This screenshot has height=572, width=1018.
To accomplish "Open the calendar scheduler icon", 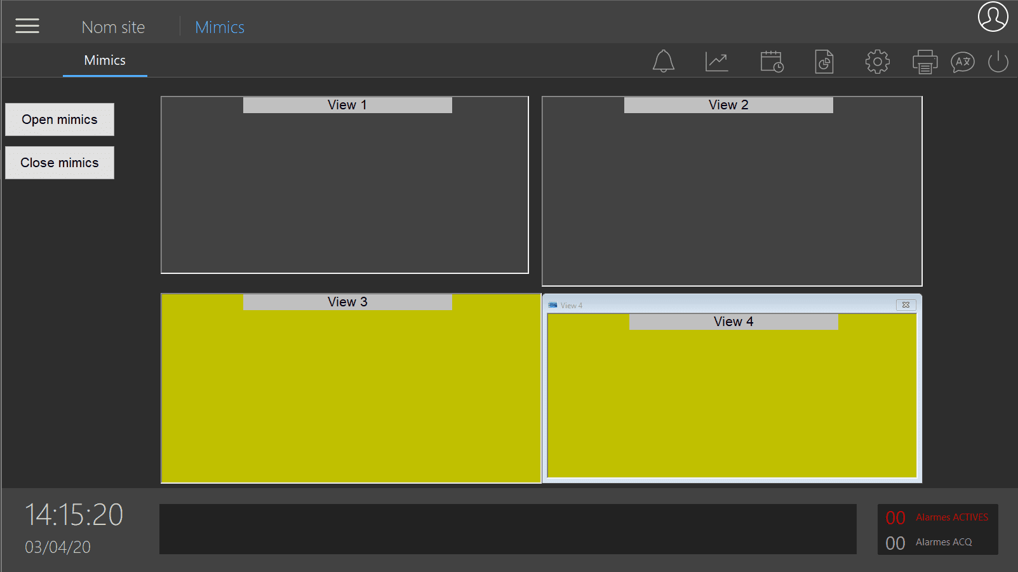I will click(x=772, y=62).
